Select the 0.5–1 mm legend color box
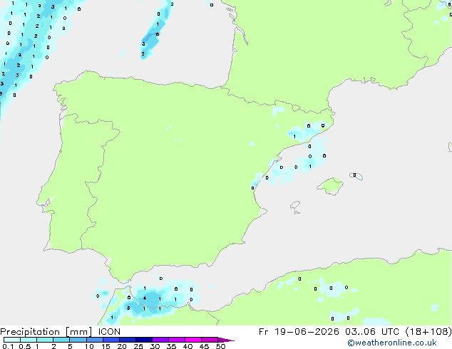 coord(29,340)
